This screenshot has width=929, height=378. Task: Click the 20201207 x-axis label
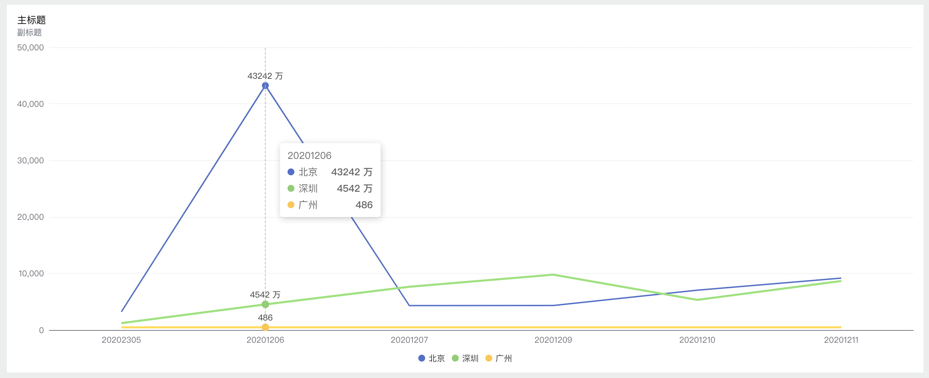(x=409, y=340)
